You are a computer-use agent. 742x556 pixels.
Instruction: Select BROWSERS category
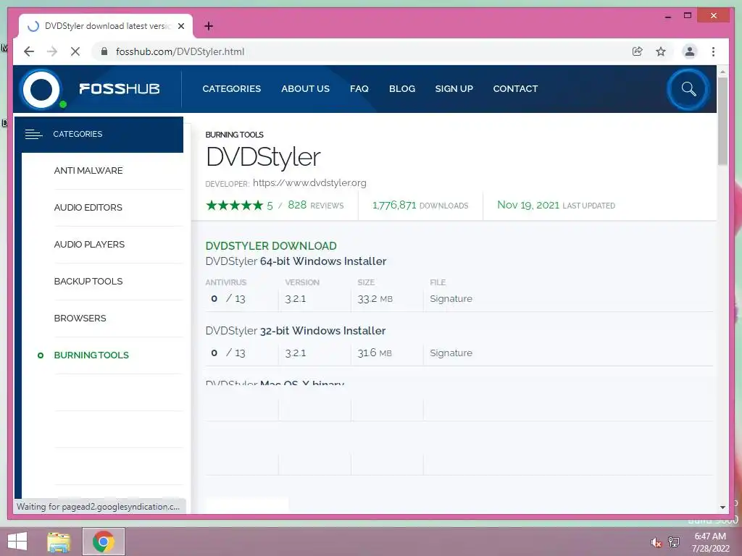tap(80, 319)
